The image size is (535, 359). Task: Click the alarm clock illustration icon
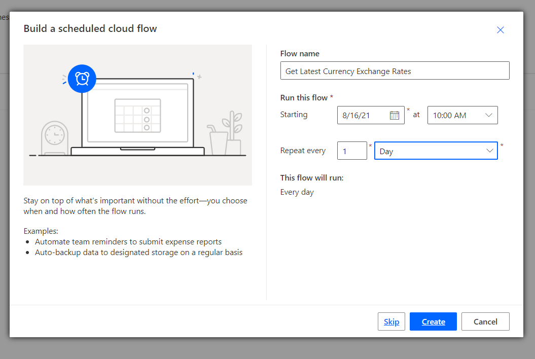point(82,79)
